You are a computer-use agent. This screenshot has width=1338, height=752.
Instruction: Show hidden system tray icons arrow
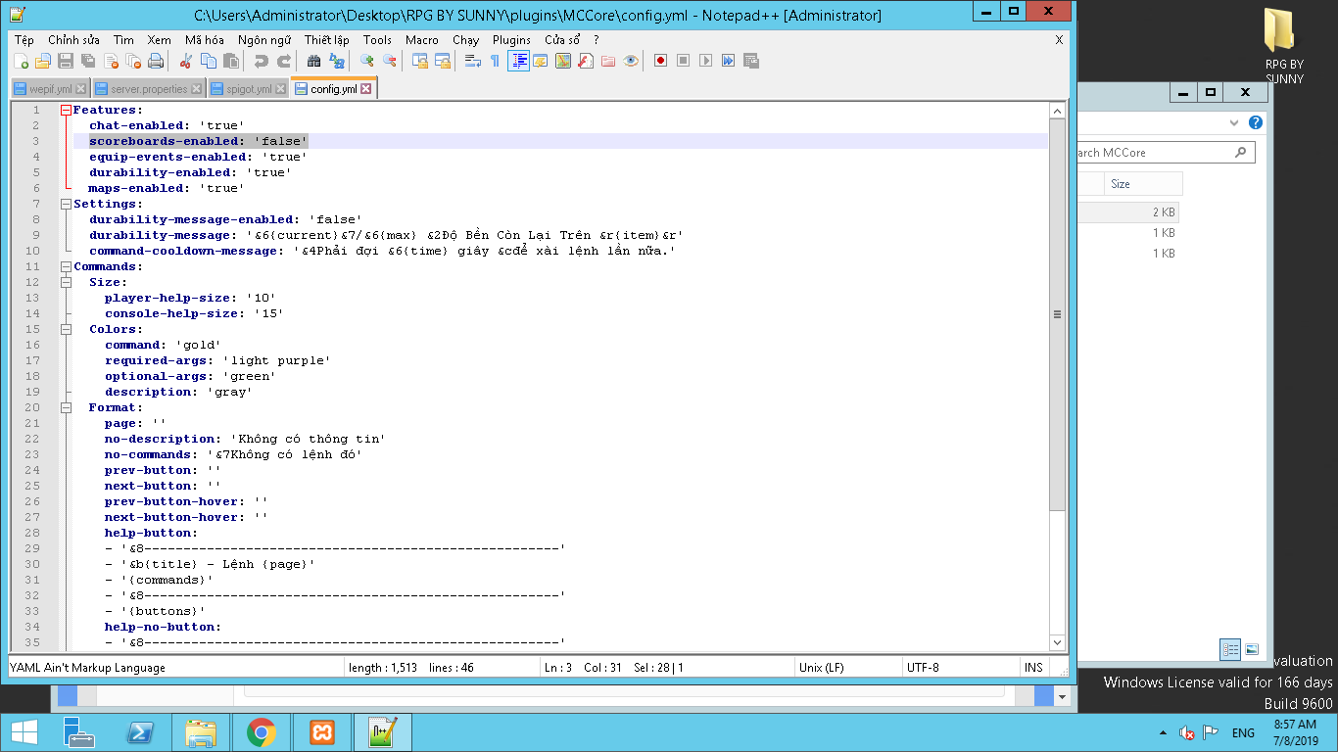(1163, 732)
